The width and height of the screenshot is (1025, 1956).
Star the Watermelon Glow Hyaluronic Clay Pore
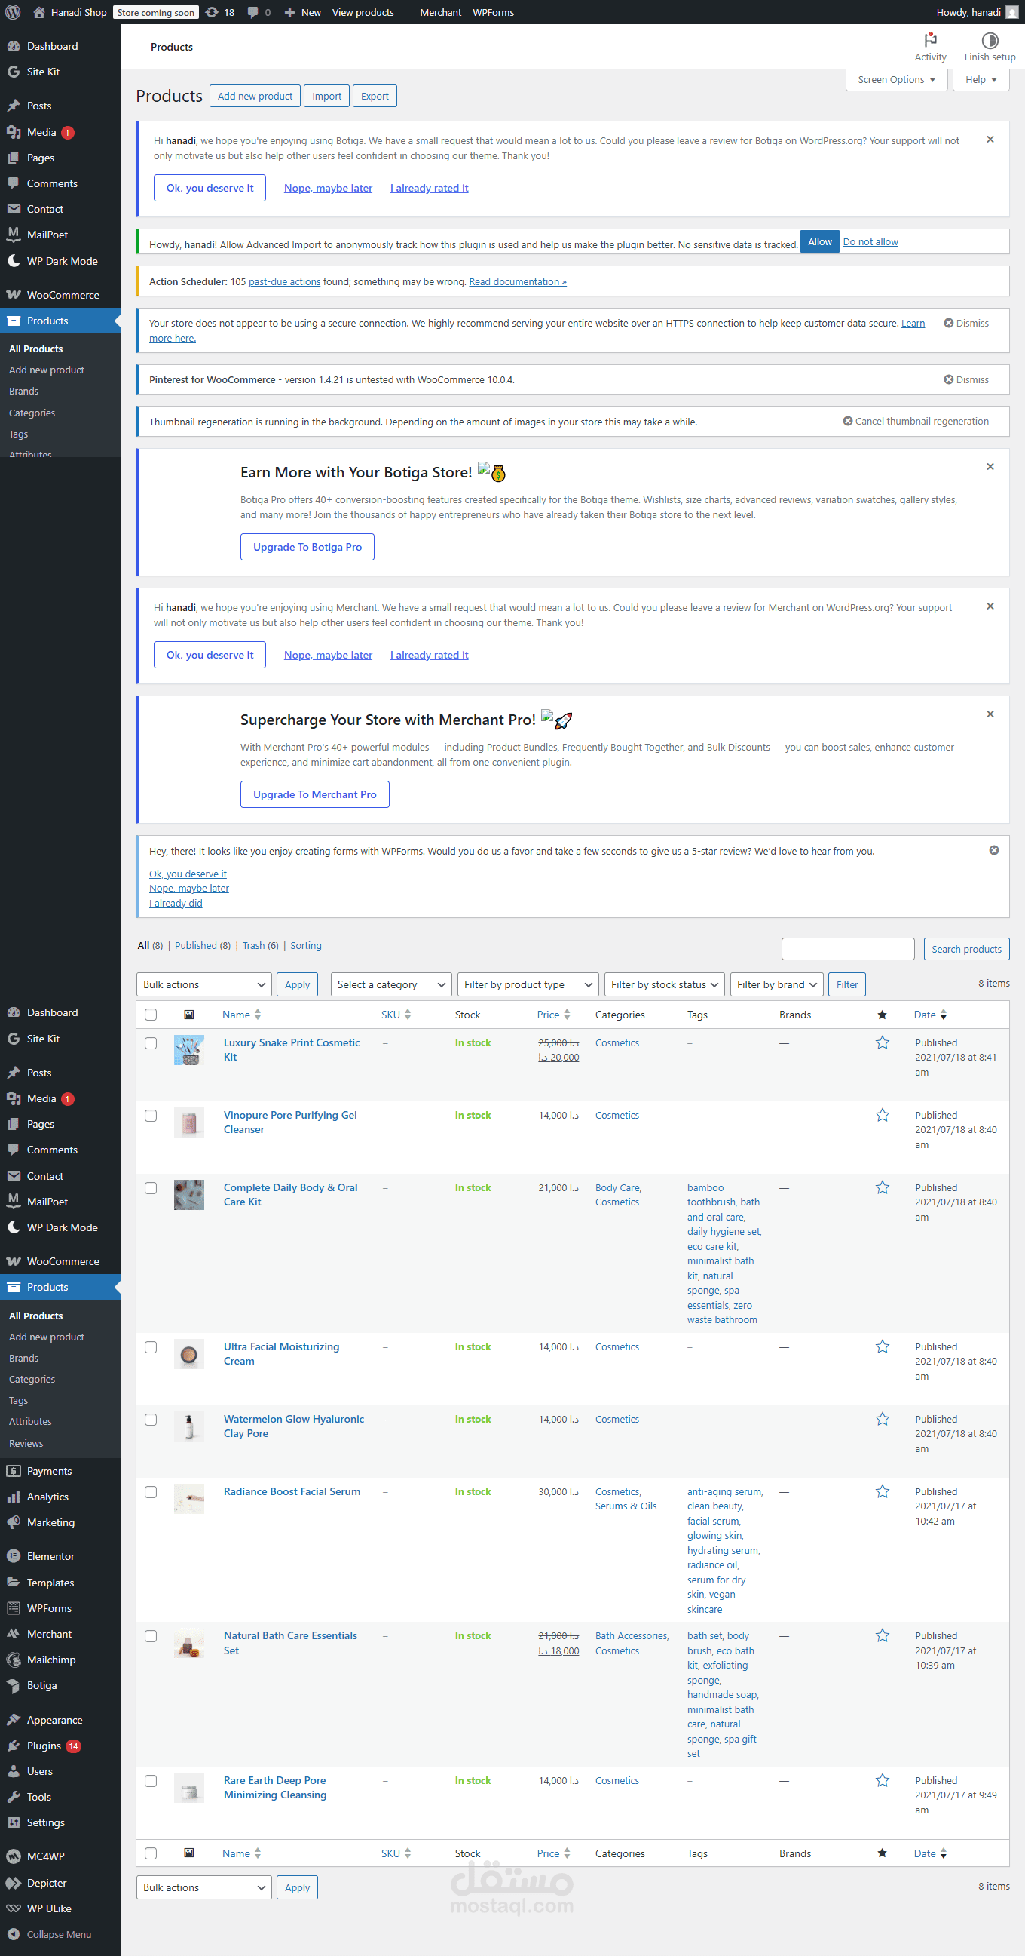(882, 1418)
